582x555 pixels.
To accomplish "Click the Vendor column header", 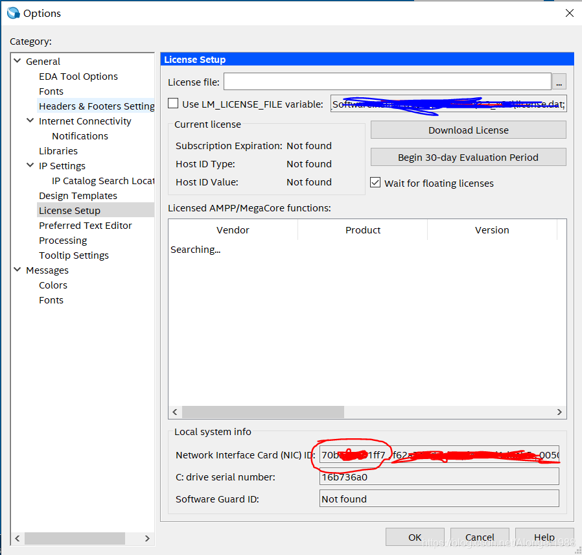I will point(233,230).
